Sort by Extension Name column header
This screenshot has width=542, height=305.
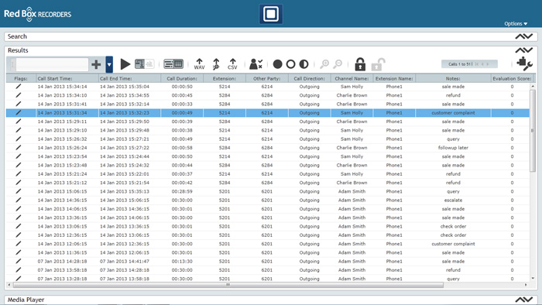[394, 78]
